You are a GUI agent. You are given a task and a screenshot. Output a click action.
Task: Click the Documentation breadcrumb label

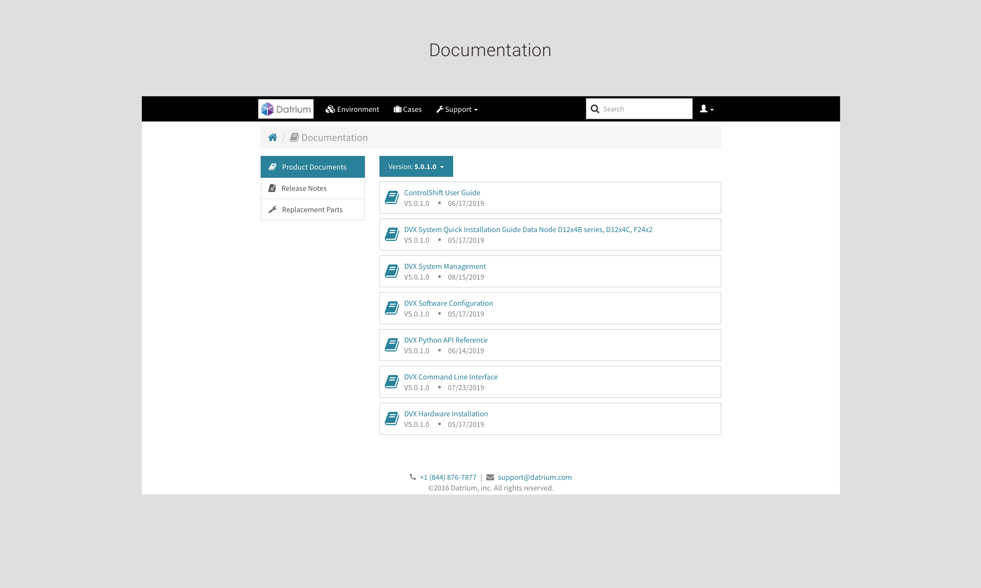[x=334, y=138]
